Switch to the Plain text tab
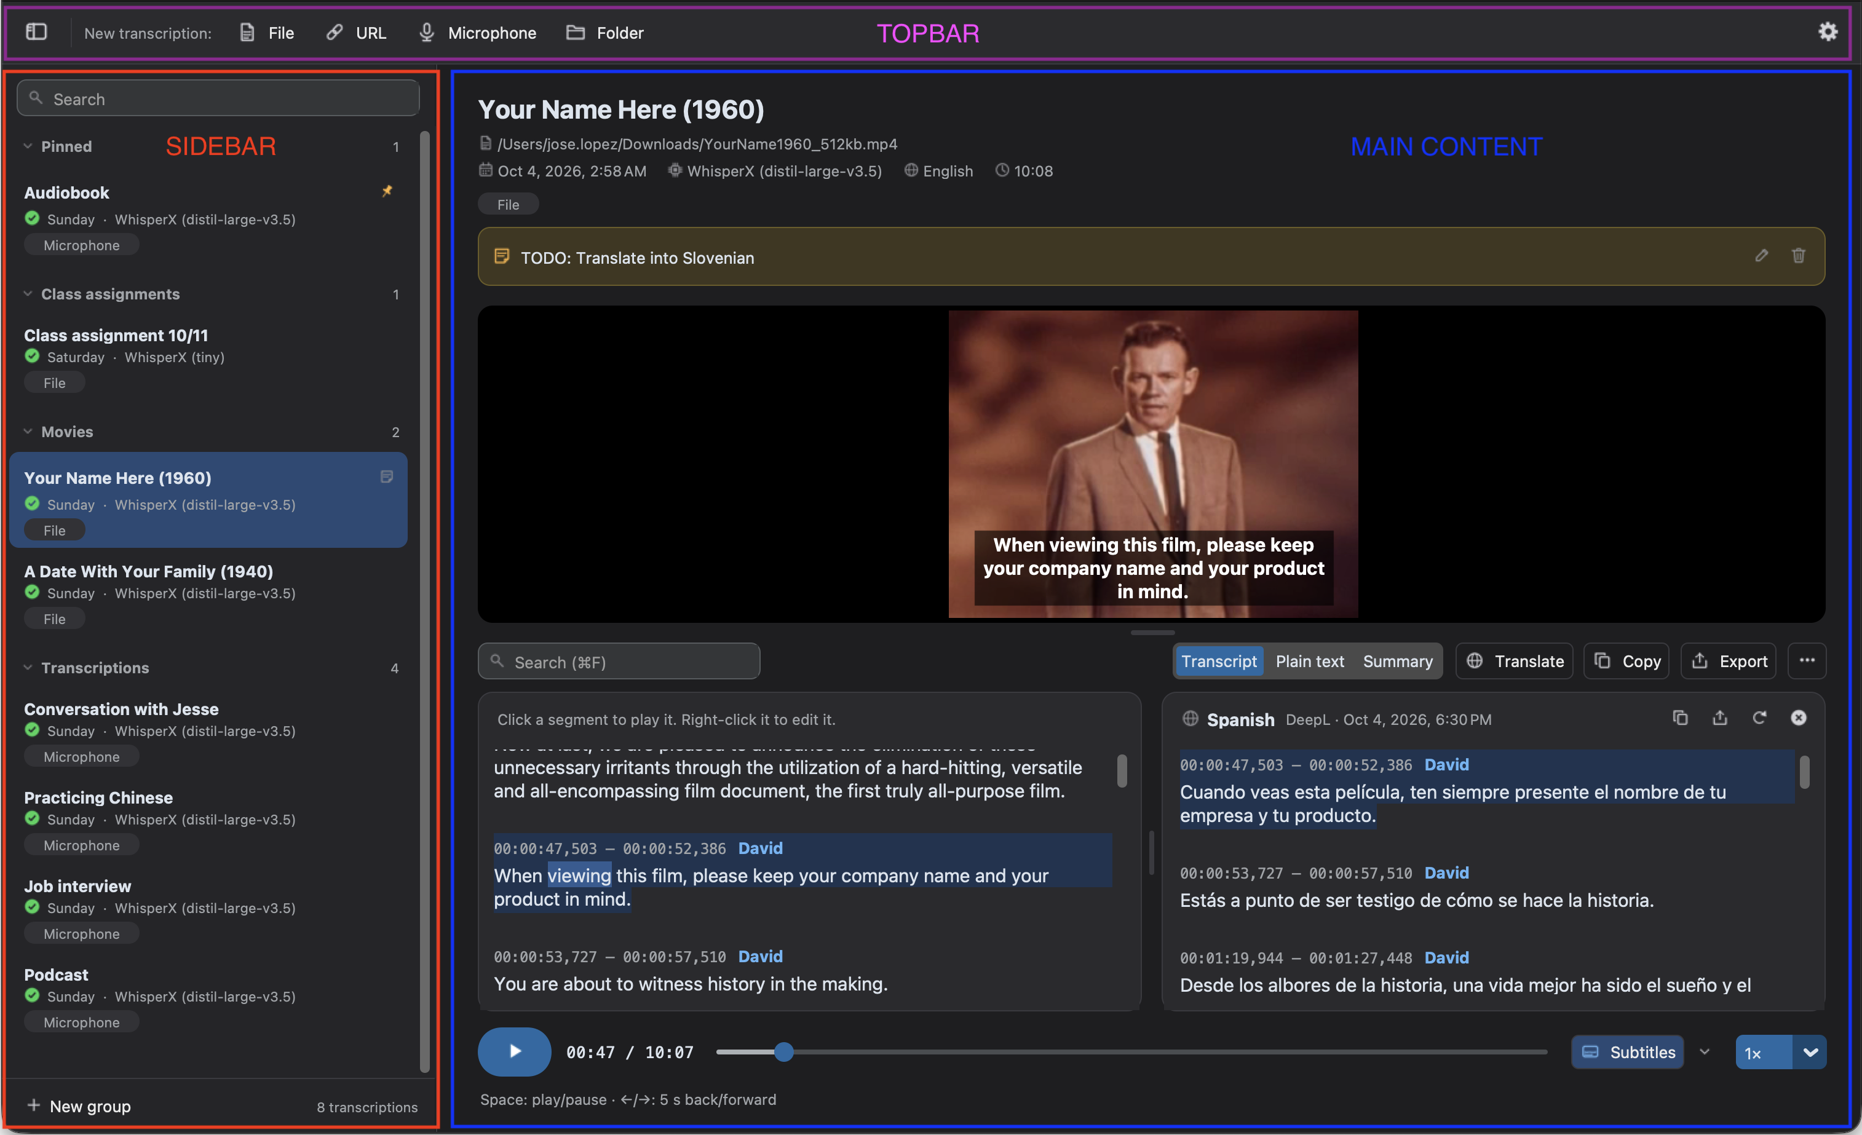This screenshot has width=1862, height=1135. point(1310,661)
